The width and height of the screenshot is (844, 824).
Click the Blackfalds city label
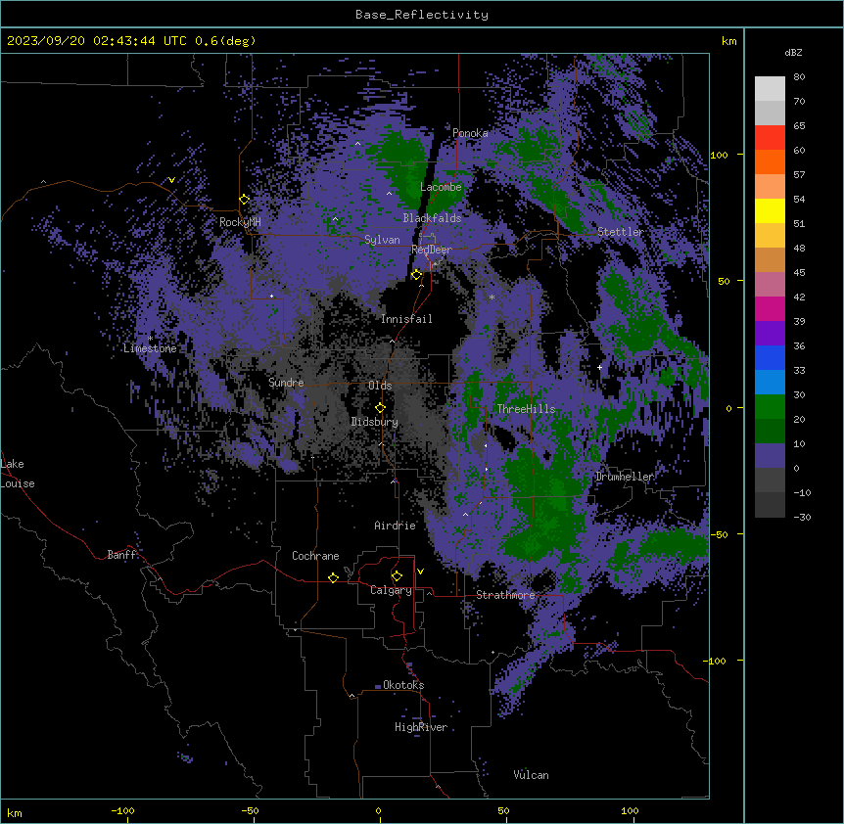tap(432, 218)
